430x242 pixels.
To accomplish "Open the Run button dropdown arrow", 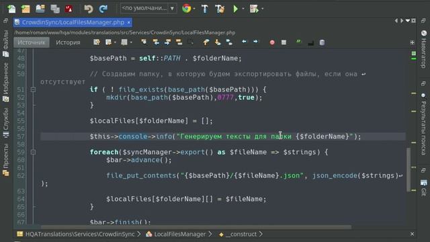I will pyautogui.click(x=243, y=9).
